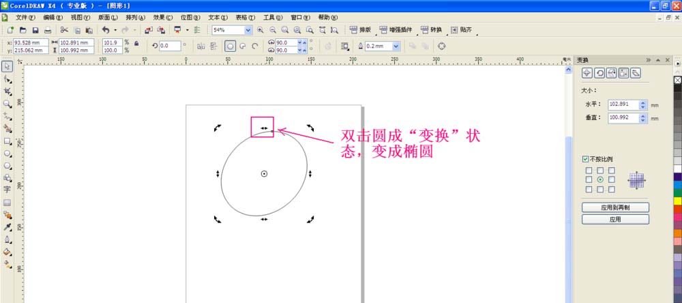Save the document using the floppy disk icon
This screenshot has width=682, height=303.
coord(35,30)
